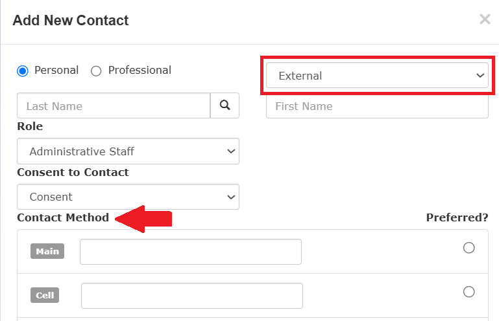Click the Contact Method heading

click(63, 217)
